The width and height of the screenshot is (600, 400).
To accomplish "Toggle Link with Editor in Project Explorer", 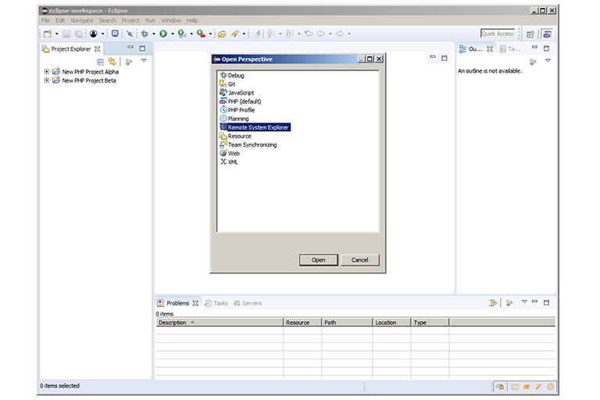I will click(x=112, y=61).
